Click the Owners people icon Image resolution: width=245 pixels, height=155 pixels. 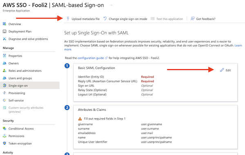(4, 63)
